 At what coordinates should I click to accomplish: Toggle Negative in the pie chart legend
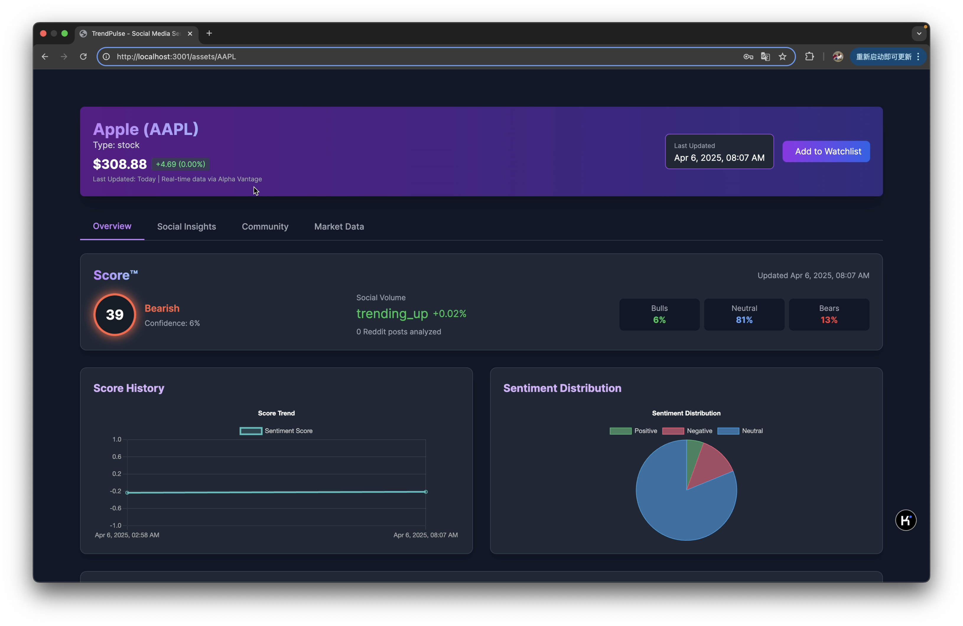point(687,431)
